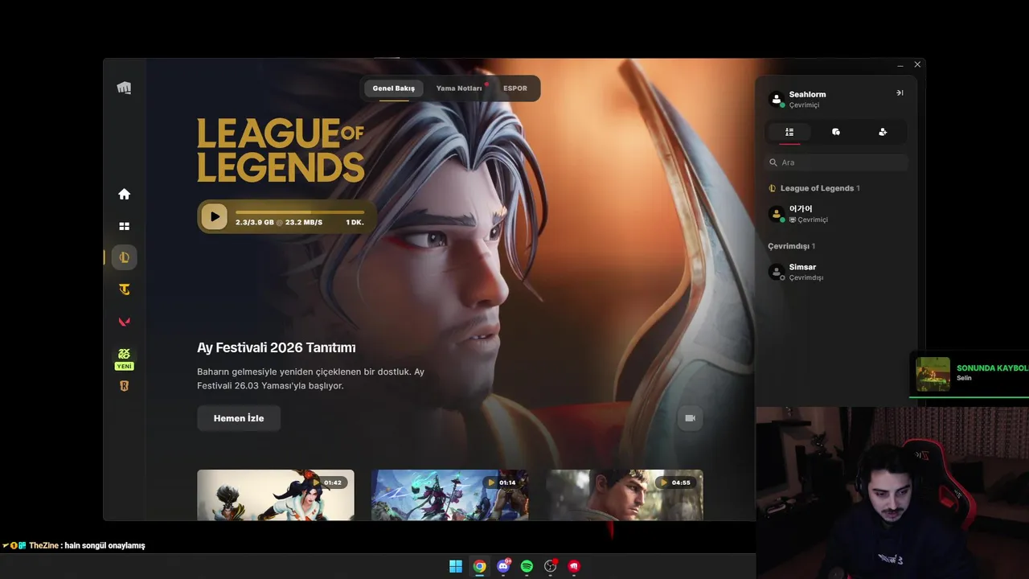Viewport: 1029px width, 579px height.
Task: Collapse the Çevrimdışı friends group
Action: [x=792, y=246]
